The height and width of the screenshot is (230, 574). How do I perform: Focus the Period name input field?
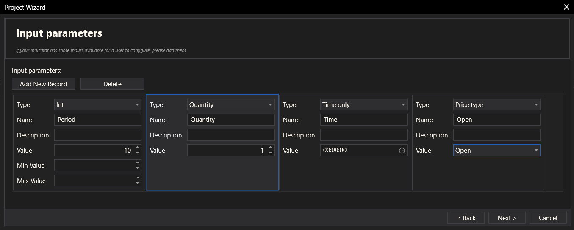click(x=98, y=120)
